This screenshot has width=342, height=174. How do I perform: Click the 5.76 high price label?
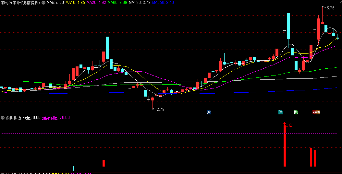click(330, 8)
